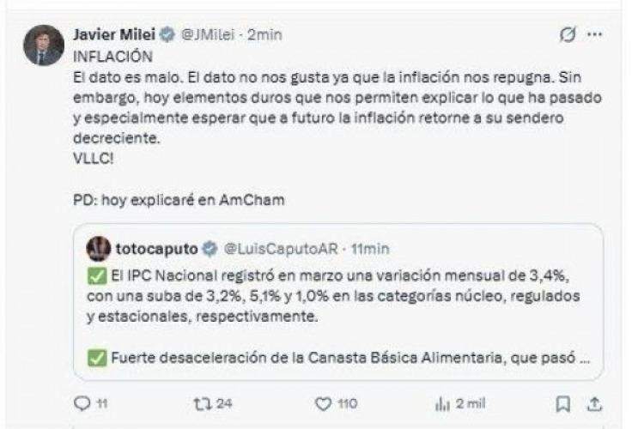Viewport: 644px width, 429px height.
Task: Open the three-dot more options menu
Action: coord(593,35)
